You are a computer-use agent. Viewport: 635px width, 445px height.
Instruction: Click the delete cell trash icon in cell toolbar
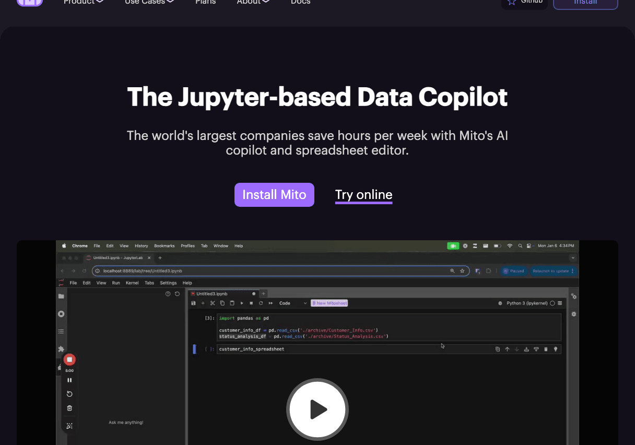pyautogui.click(x=546, y=349)
